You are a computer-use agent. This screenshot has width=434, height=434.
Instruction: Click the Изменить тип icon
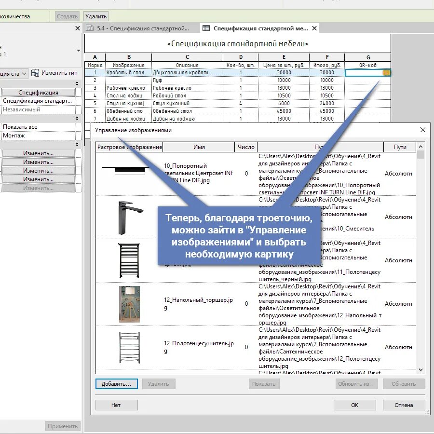[x=35, y=73]
